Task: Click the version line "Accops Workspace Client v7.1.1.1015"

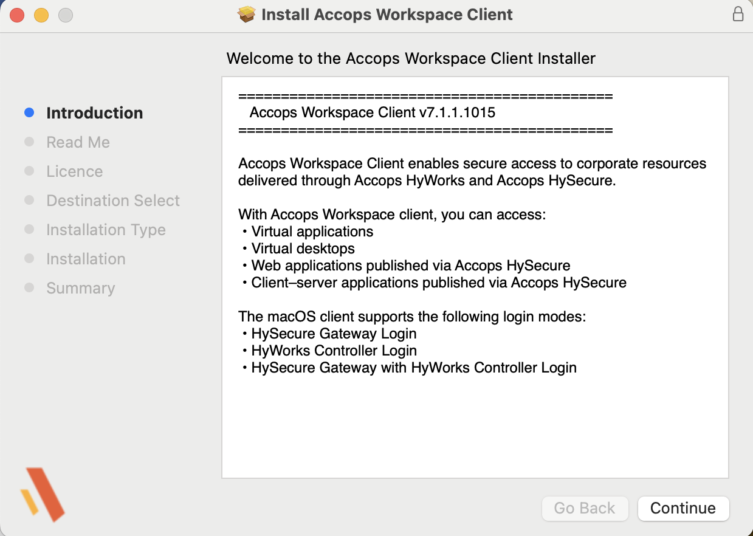Action: 372,113
